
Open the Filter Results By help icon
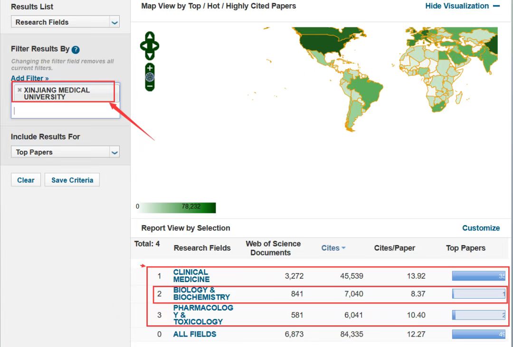click(76, 50)
